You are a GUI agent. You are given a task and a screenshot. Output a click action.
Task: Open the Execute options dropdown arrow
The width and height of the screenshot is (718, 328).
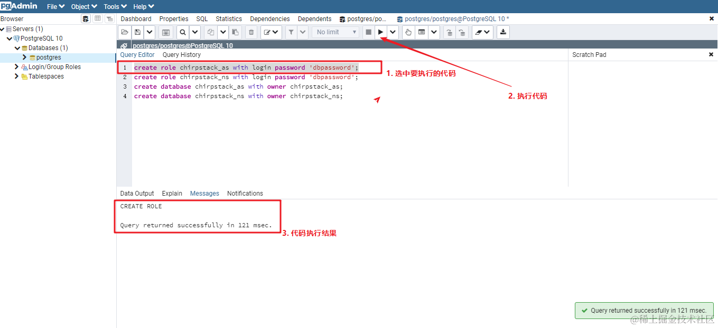pyautogui.click(x=393, y=32)
